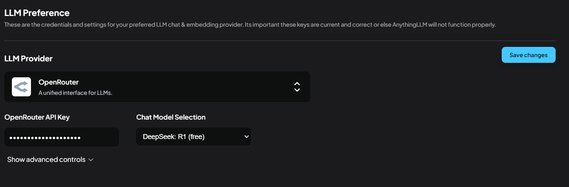Click the word AnythingLLM in the description
Image resolution: width=569 pixels, height=187 pixels.
410,25
